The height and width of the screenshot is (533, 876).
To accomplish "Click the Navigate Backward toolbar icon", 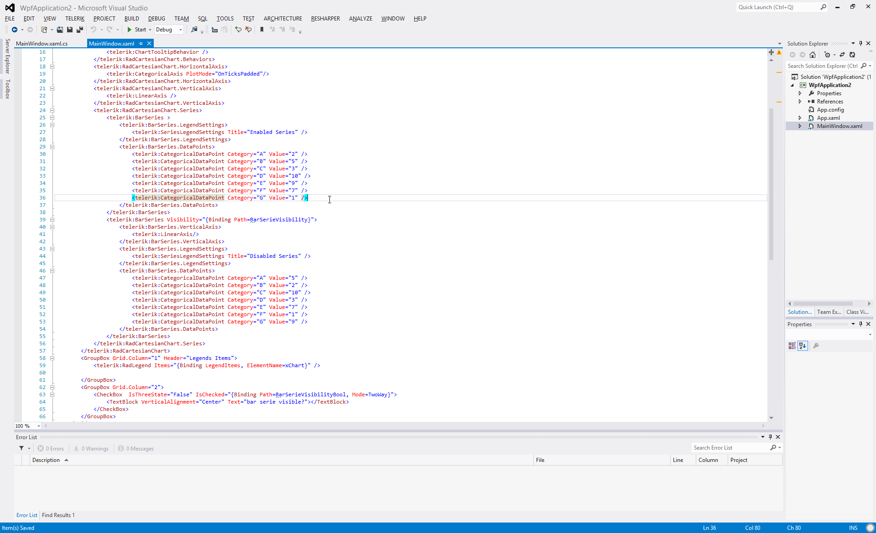I will [x=15, y=30].
